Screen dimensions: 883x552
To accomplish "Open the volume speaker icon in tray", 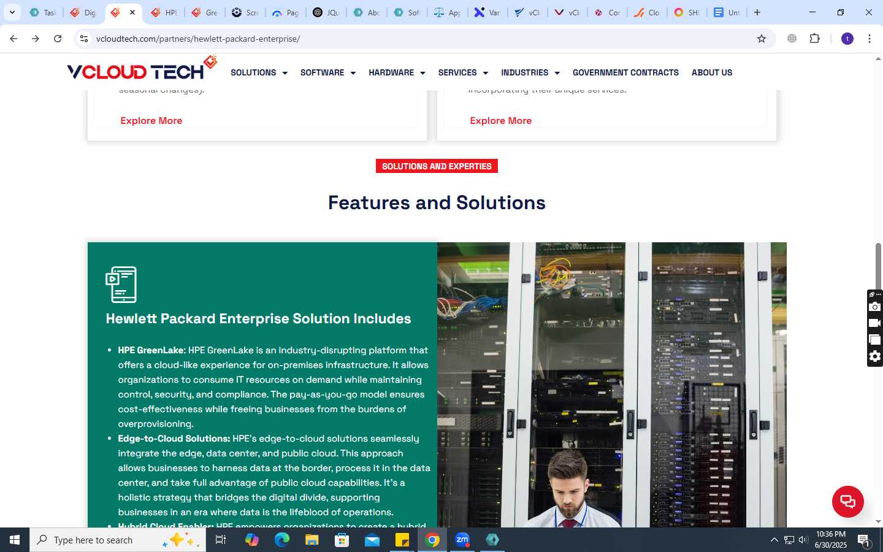I will [803, 540].
